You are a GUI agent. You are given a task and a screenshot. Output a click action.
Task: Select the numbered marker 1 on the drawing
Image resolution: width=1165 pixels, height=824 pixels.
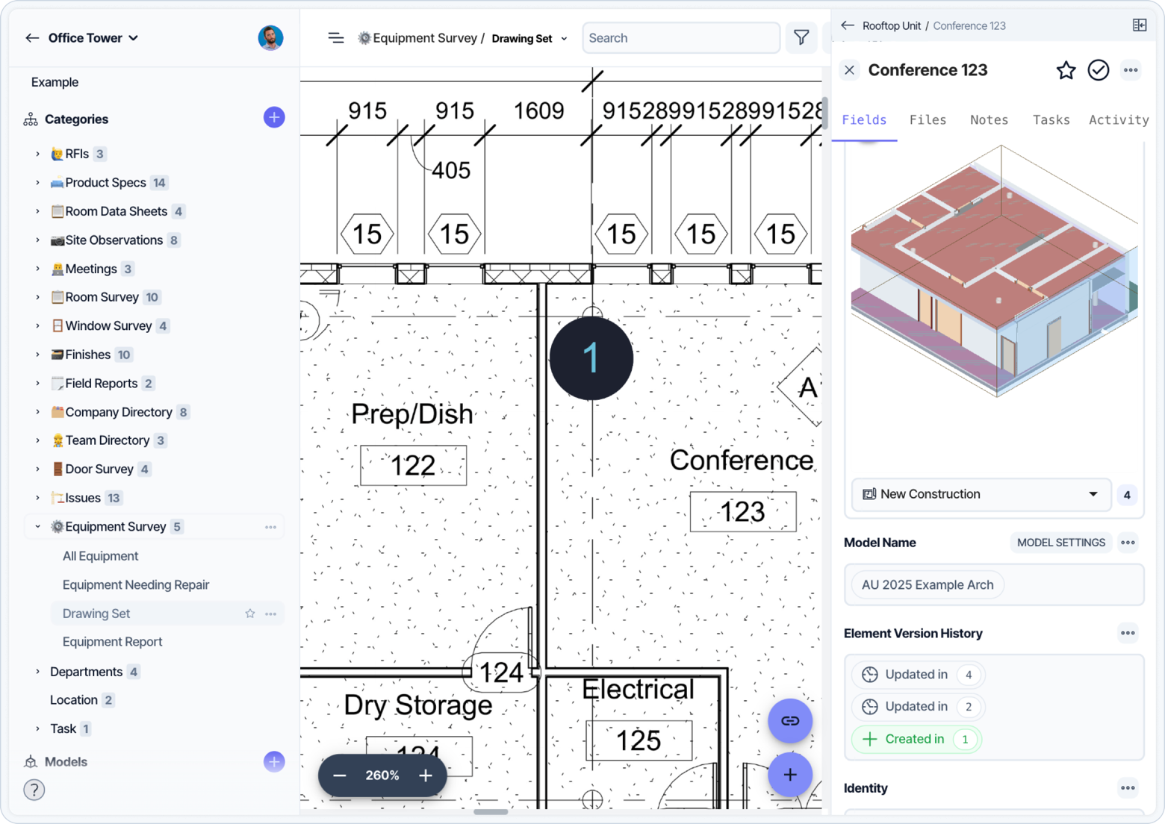click(591, 358)
